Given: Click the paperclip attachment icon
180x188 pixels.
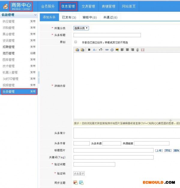Looking at the screenshot, I should click(x=137, y=50).
